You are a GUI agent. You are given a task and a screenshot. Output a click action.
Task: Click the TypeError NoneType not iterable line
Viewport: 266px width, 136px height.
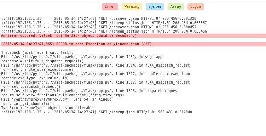48,108
